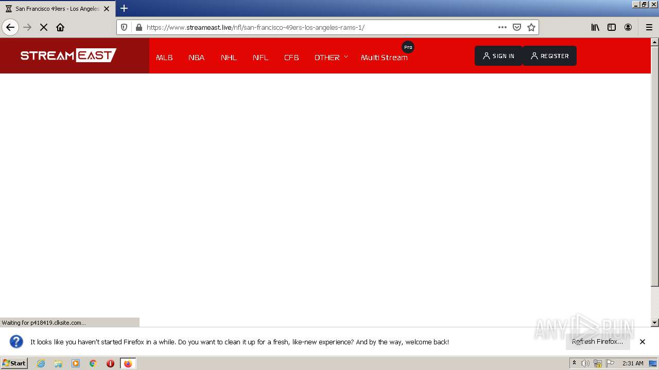Open the NHL section
Image resolution: width=659 pixels, height=370 pixels.
click(229, 58)
